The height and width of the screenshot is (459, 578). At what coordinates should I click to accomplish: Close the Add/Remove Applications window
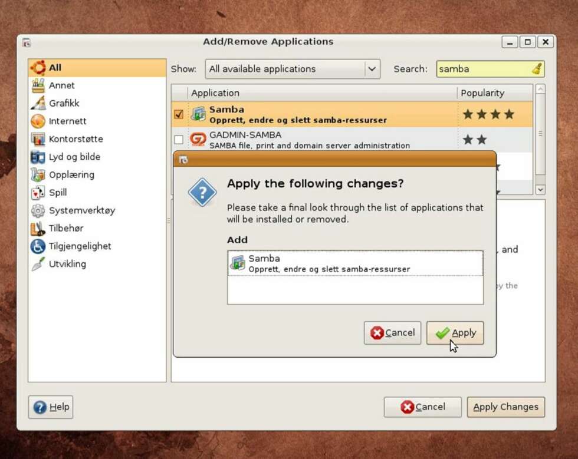coord(546,42)
